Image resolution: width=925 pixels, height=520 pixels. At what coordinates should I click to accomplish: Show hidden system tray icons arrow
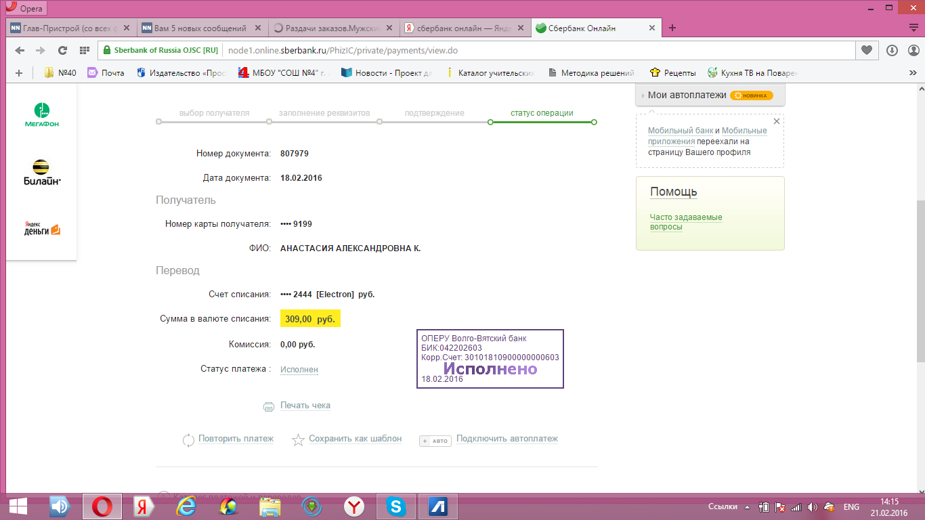click(x=748, y=507)
